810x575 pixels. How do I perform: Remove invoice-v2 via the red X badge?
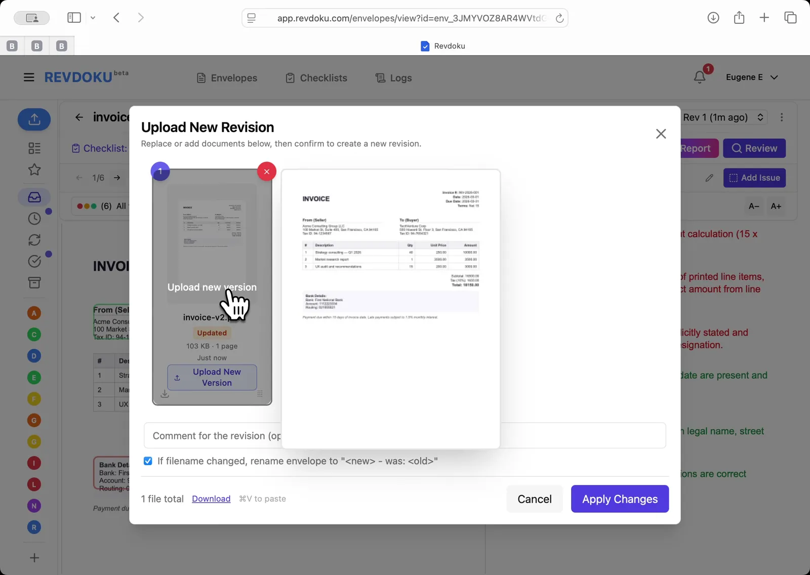click(267, 171)
